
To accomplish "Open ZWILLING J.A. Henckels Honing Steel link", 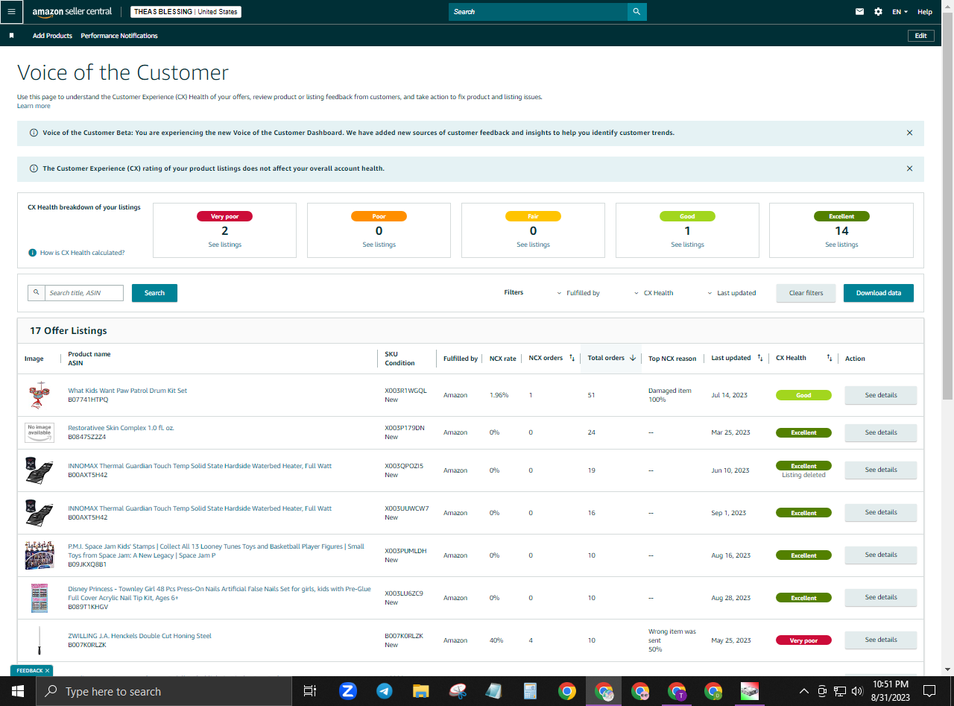I will pos(139,636).
